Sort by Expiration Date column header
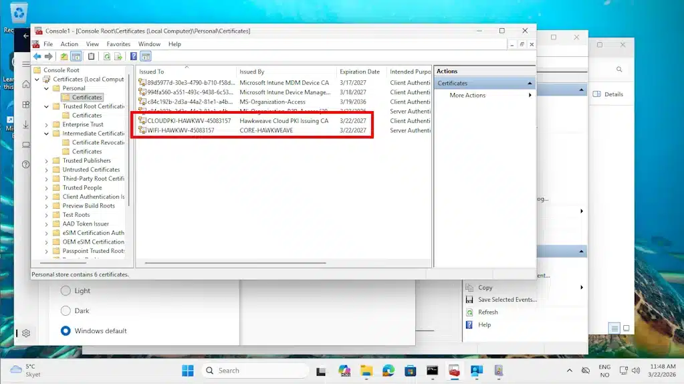The width and height of the screenshot is (684, 384). (x=360, y=72)
